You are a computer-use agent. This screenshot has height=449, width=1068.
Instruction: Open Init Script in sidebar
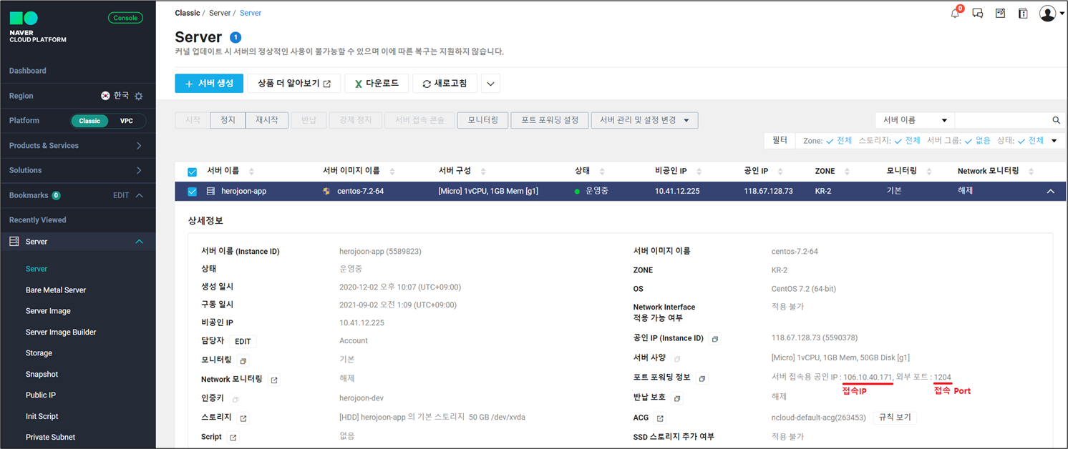click(x=42, y=416)
